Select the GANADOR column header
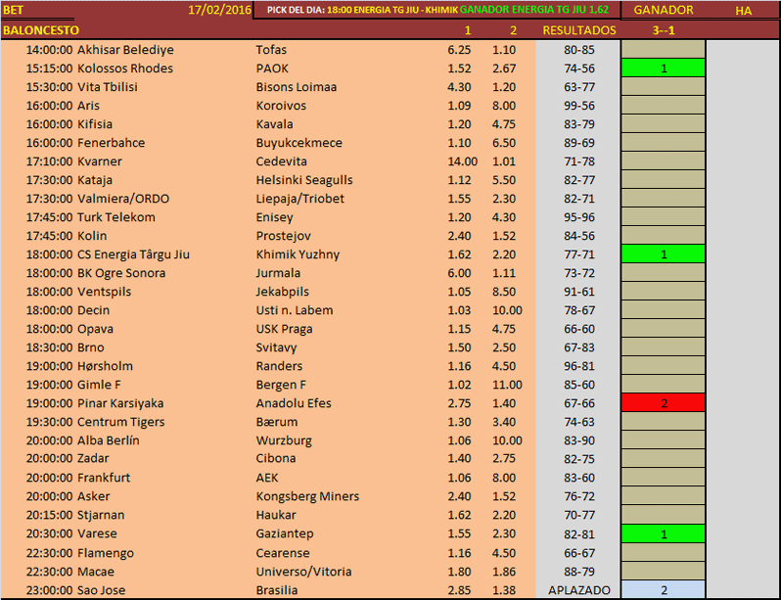 pyautogui.click(x=663, y=10)
